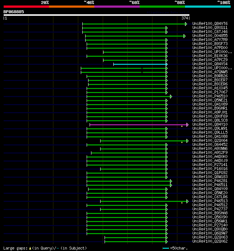
Task: Click the yellow in-Query gap legend symbol
Action: click(x=30, y=248)
